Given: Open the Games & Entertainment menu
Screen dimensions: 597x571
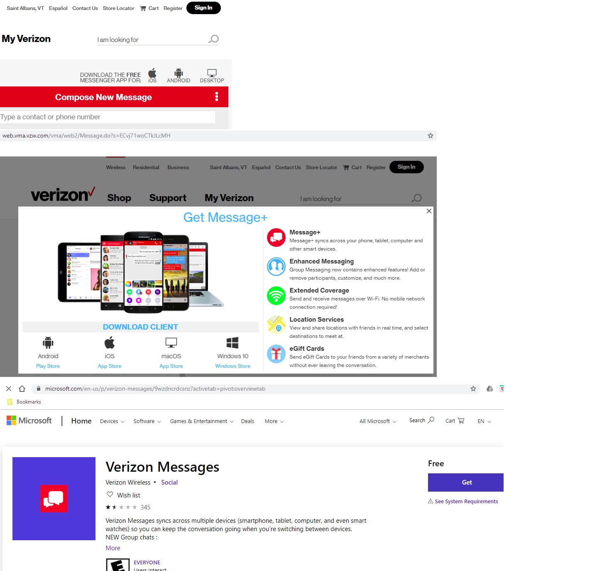Looking at the screenshot, I should [x=201, y=421].
